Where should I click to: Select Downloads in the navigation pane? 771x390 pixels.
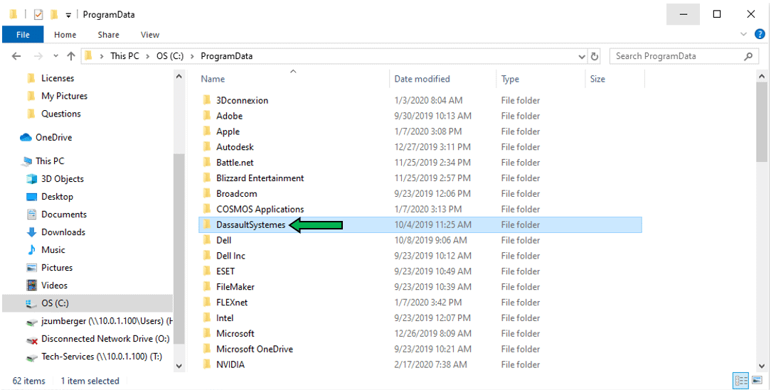point(63,232)
